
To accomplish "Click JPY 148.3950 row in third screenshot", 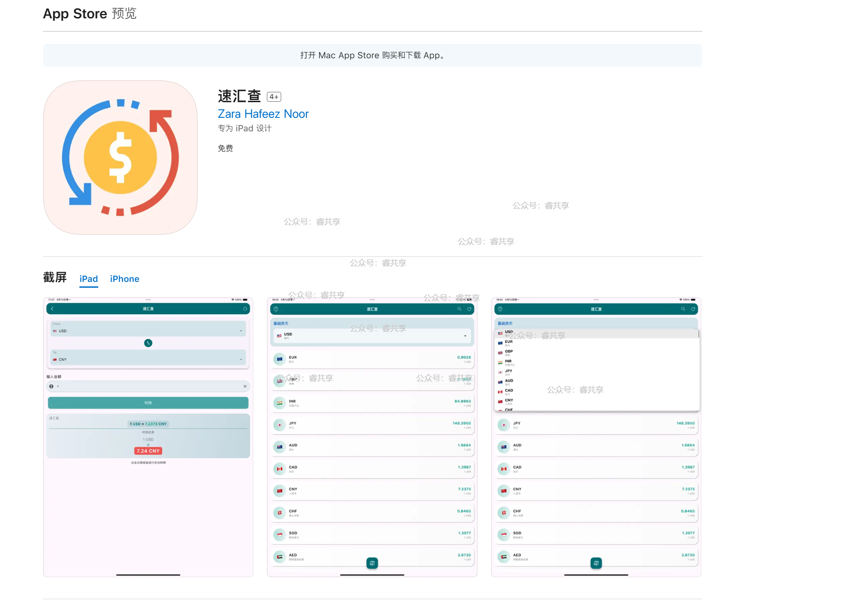I will pyautogui.click(x=596, y=425).
